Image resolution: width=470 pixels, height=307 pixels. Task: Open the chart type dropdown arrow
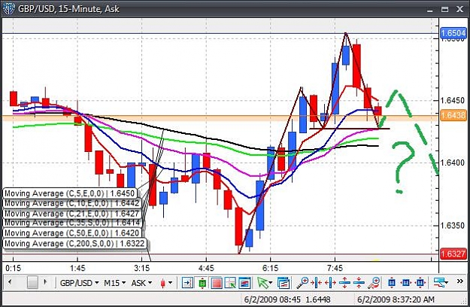pyautogui.click(x=170, y=283)
